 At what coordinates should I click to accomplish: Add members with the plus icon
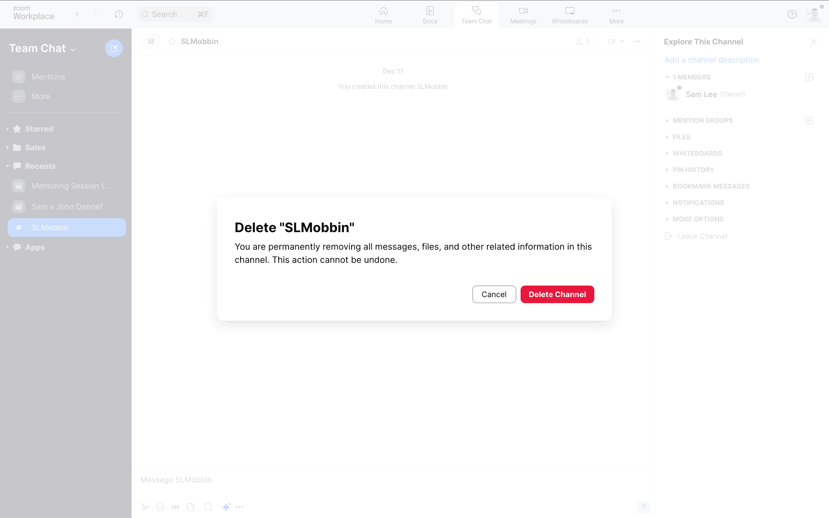(x=809, y=77)
